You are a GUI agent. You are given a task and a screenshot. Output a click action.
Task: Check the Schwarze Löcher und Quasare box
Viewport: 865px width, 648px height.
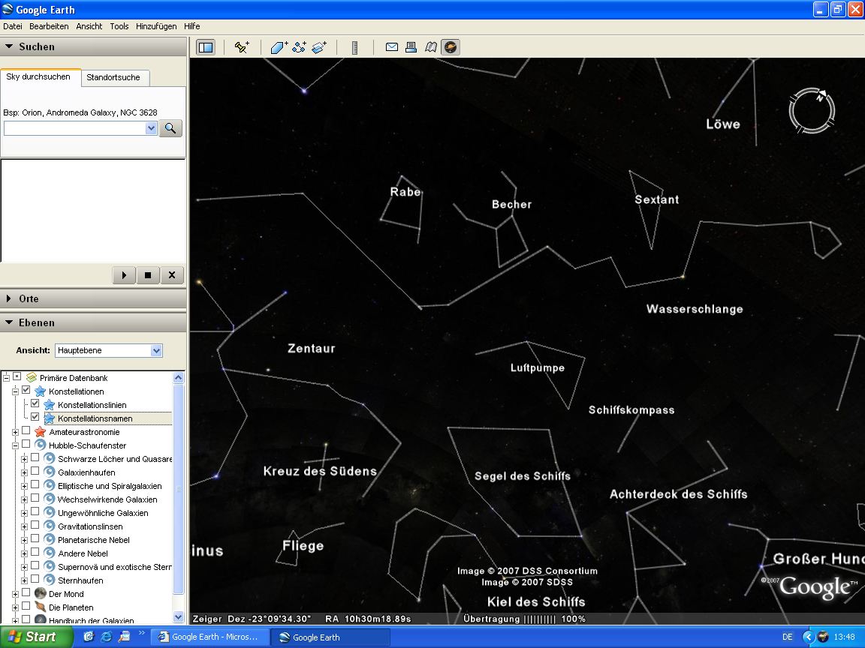tap(35, 458)
